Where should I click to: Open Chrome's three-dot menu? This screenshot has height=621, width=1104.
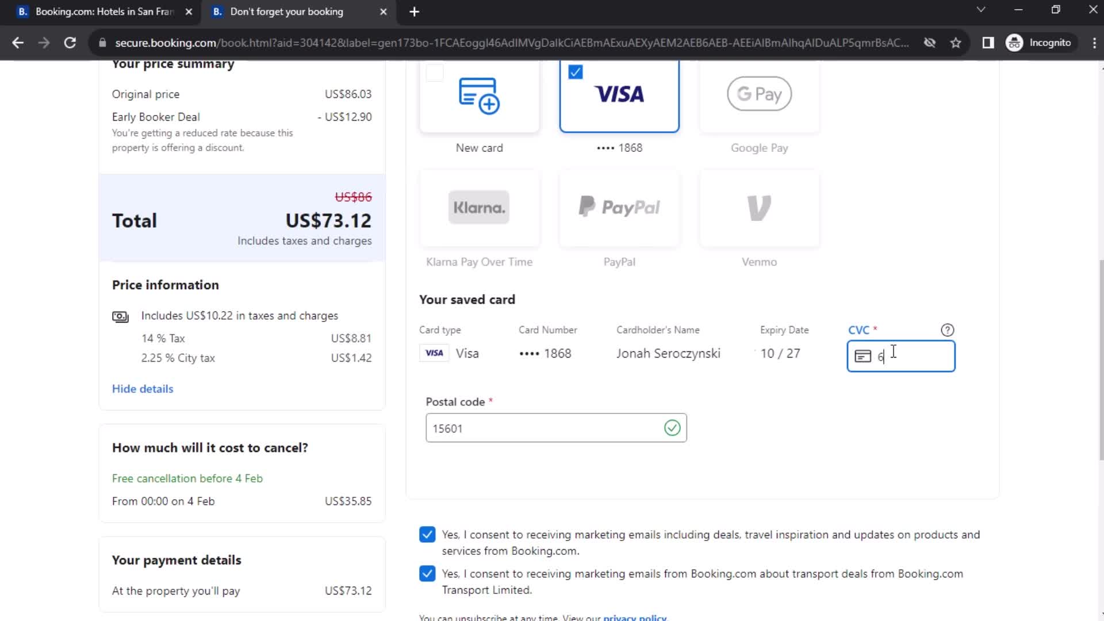(x=1094, y=43)
